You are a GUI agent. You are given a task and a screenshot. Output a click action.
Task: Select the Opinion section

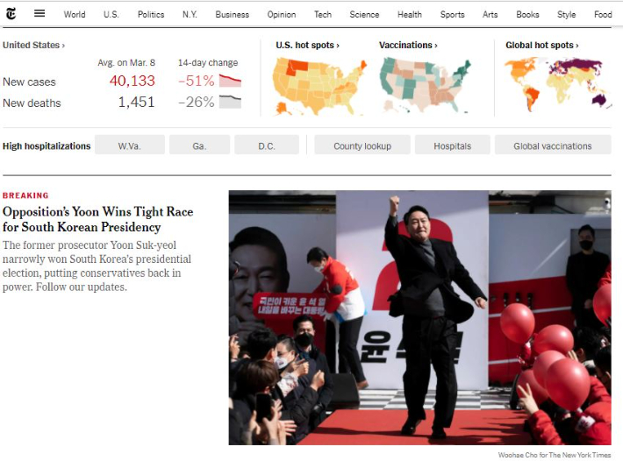(282, 14)
